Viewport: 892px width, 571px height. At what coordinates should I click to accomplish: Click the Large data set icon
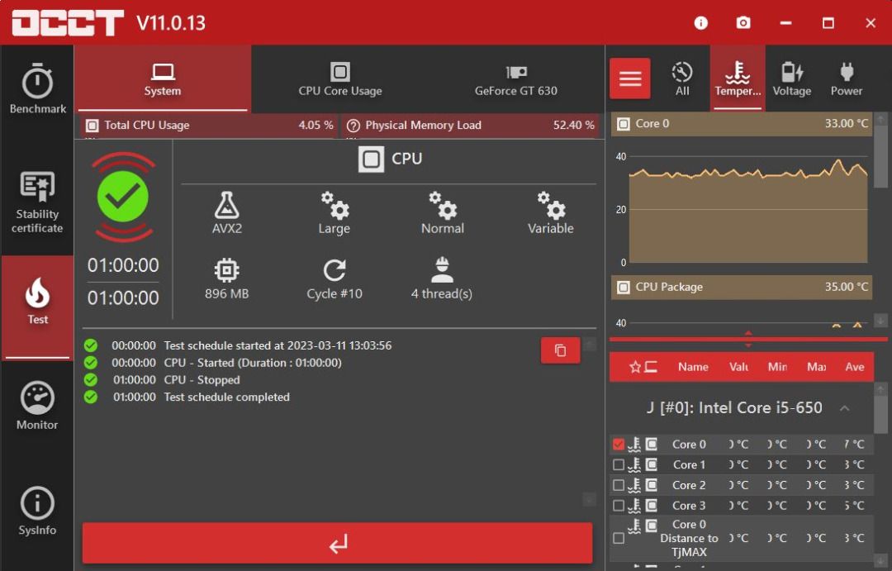click(334, 206)
